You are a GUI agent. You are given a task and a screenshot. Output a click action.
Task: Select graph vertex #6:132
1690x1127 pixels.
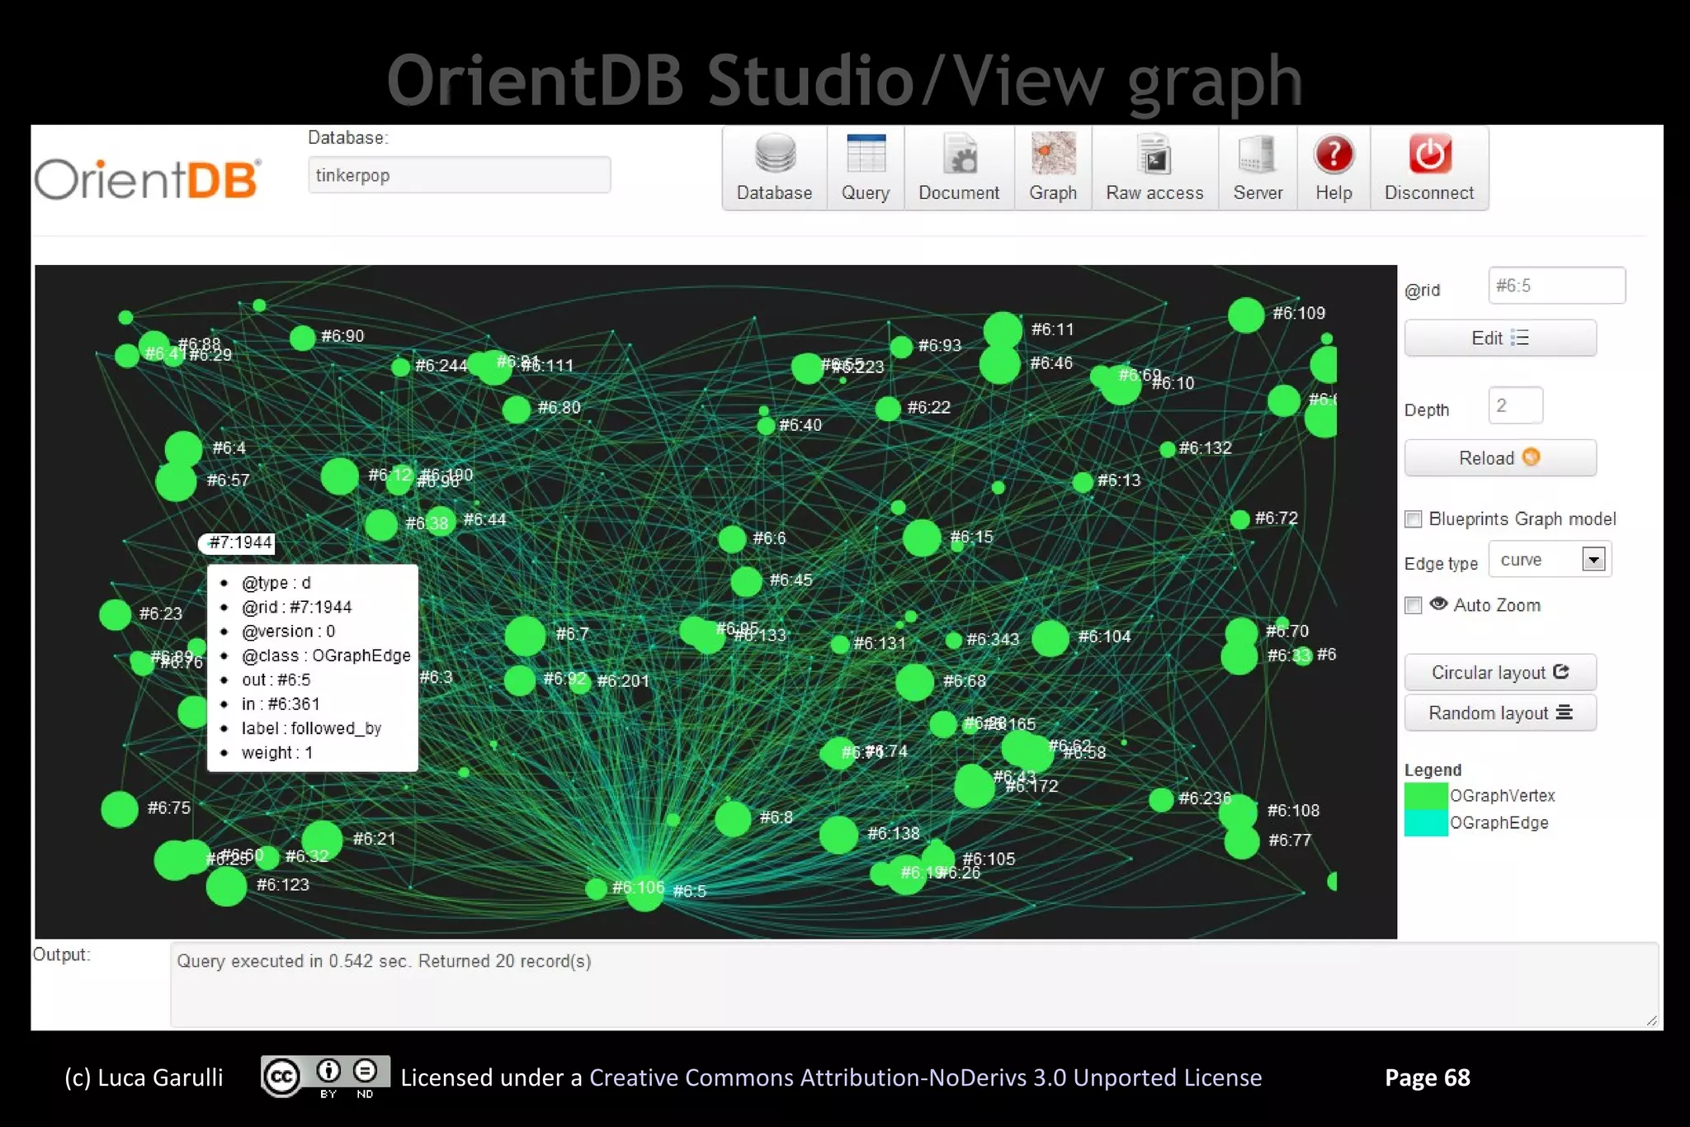[1168, 449]
